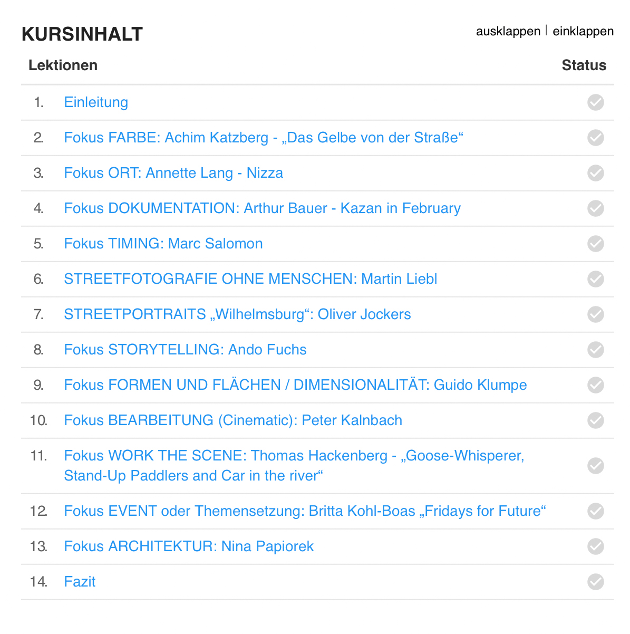Click the completion checkmark for Fazit
Screen dimensions: 630x634
(x=595, y=582)
